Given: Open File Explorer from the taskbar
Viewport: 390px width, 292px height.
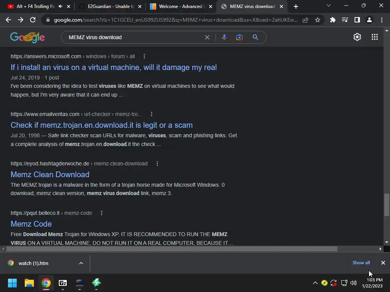Looking at the screenshot, I should pos(29,283).
